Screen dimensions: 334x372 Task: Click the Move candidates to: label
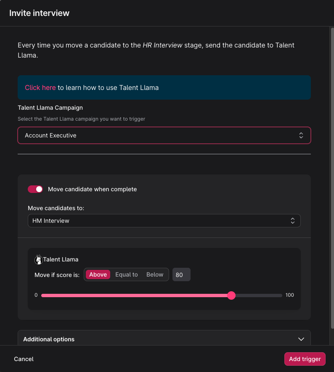pyautogui.click(x=56, y=208)
